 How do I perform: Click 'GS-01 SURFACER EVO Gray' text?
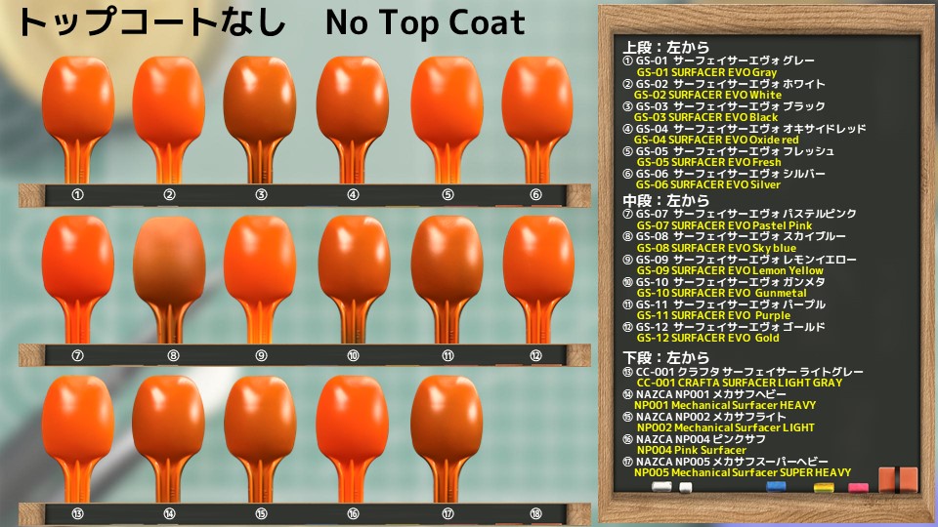(x=706, y=72)
